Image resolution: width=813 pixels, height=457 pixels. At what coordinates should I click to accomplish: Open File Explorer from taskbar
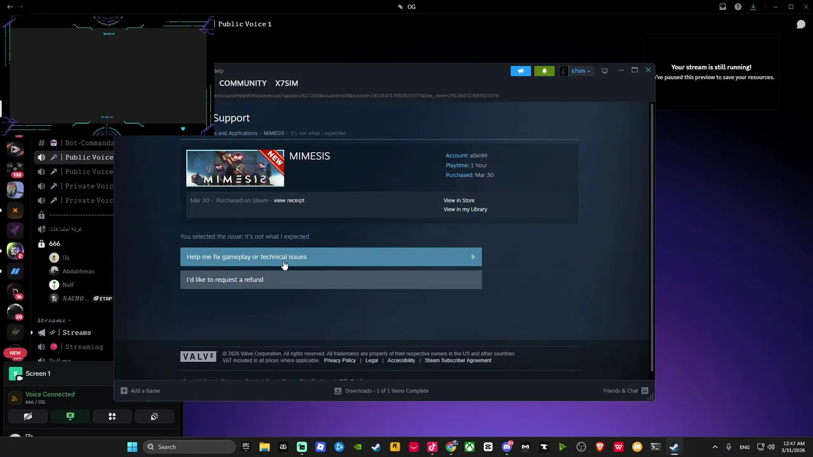264,447
